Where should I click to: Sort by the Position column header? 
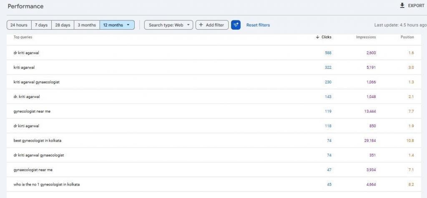407,37
